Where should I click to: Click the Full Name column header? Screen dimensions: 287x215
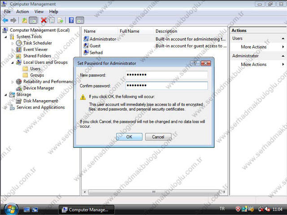point(130,31)
